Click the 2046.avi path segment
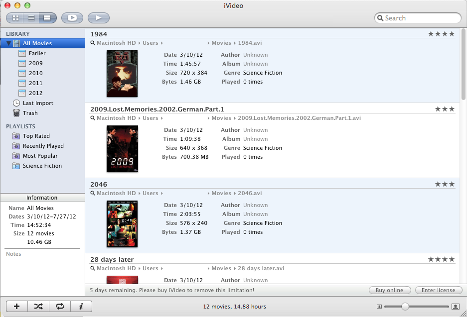 (x=250, y=193)
